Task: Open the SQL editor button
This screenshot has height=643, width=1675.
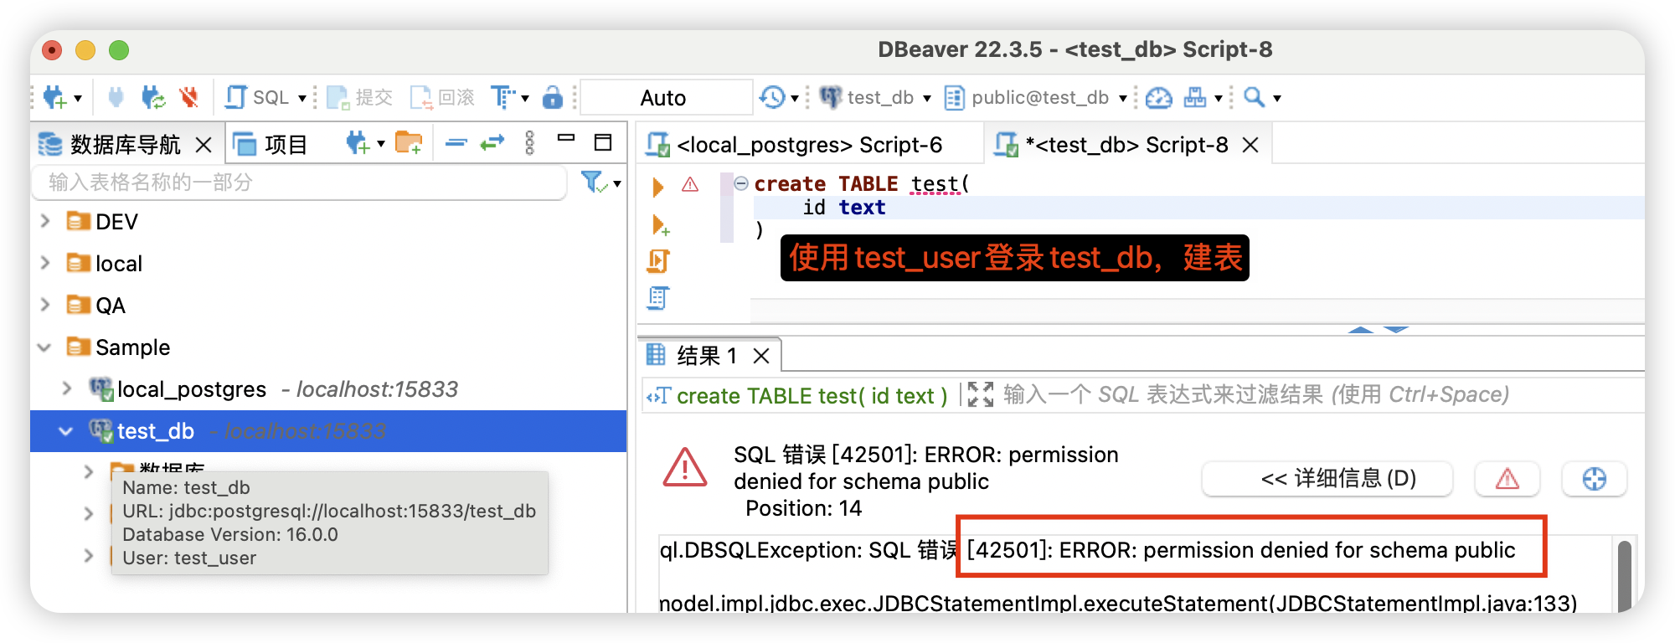Action: pyautogui.click(x=256, y=98)
